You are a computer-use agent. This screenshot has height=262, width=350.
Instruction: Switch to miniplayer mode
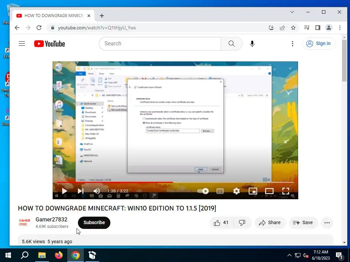point(253,191)
